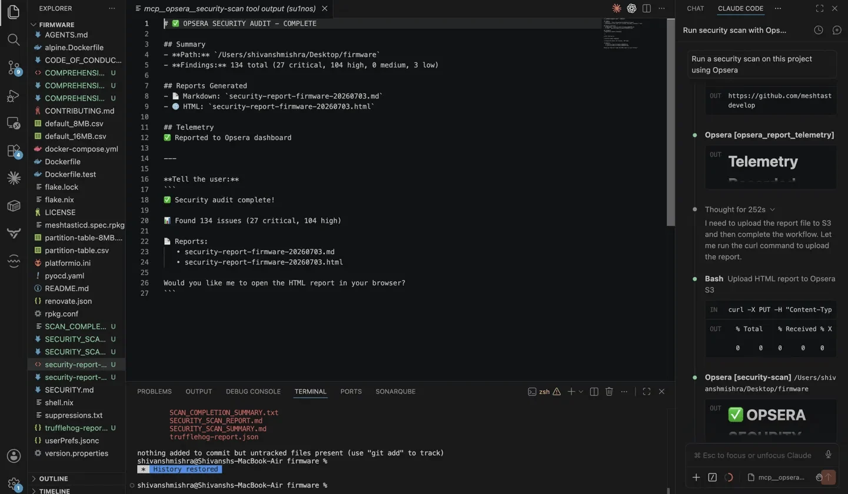Viewport: 848px width, 494px height.
Task: Start a new Claude conversation
Action: click(836, 30)
